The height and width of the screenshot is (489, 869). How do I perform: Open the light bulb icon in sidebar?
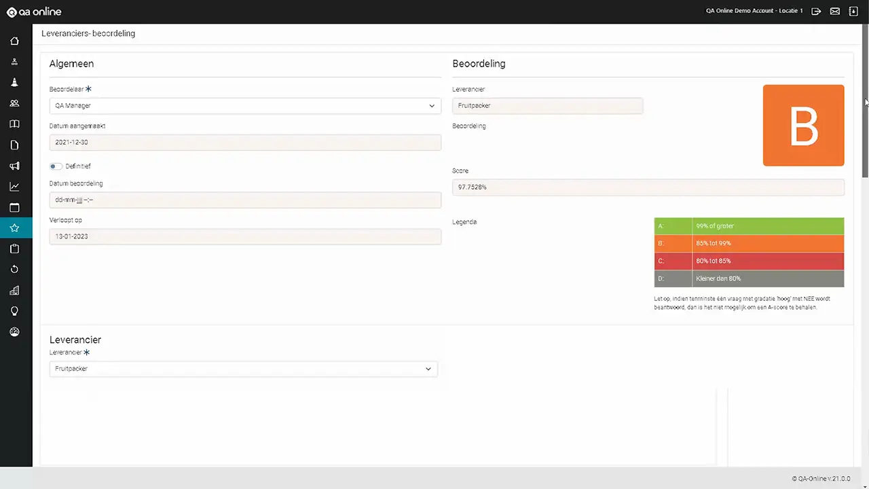[x=14, y=311]
